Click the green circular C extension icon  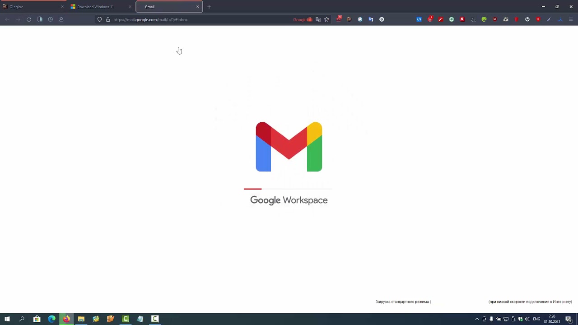coord(452,19)
